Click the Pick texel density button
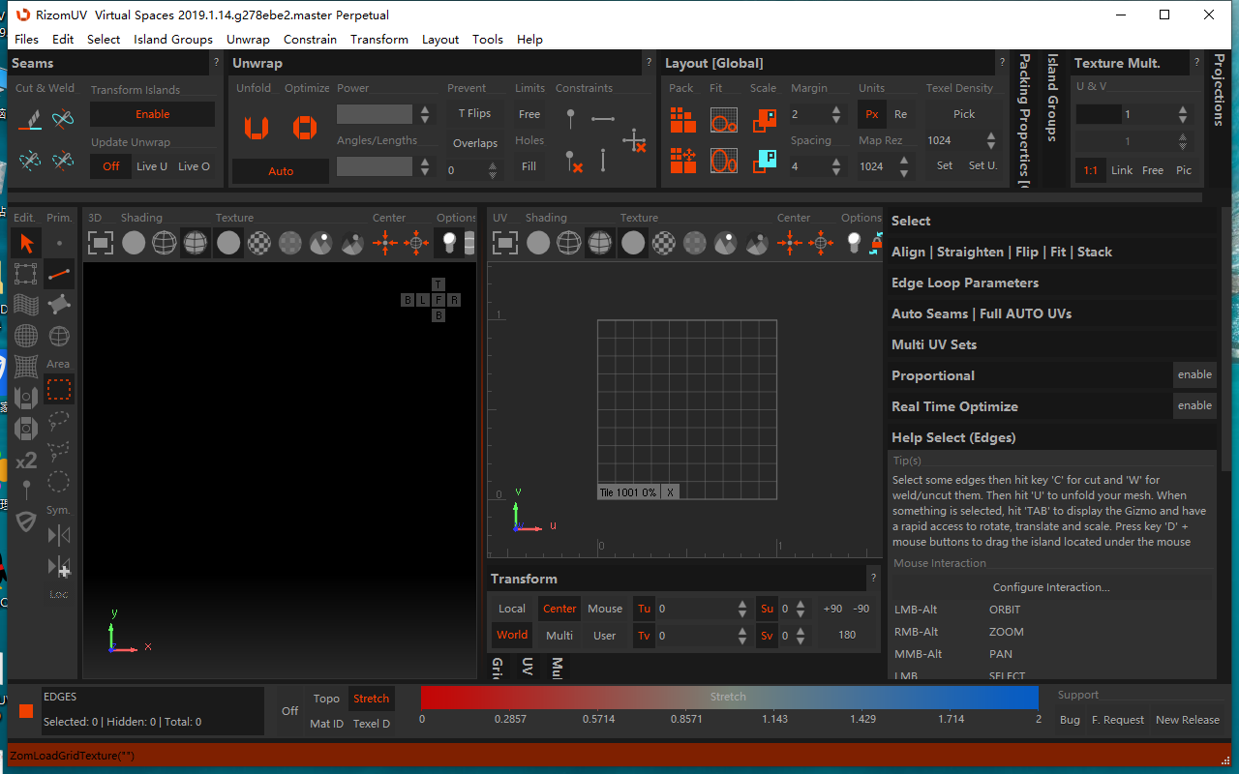 point(963,114)
